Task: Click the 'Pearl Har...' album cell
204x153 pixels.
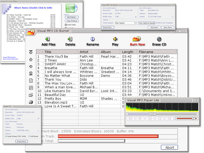Action: point(110,56)
